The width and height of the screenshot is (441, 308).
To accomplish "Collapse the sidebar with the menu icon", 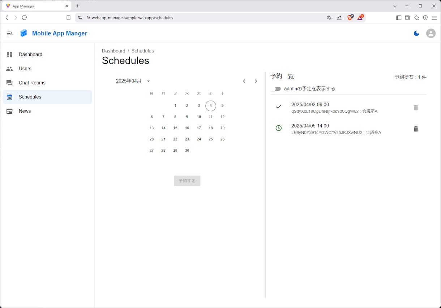I will click(10, 33).
